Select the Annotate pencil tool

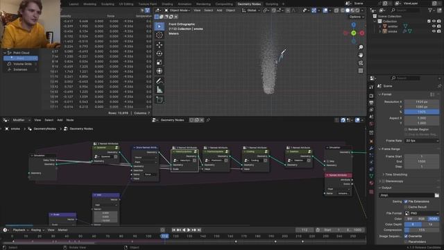(160, 81)
